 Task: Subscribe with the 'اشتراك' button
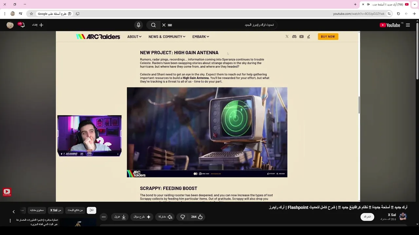point(367,217)
